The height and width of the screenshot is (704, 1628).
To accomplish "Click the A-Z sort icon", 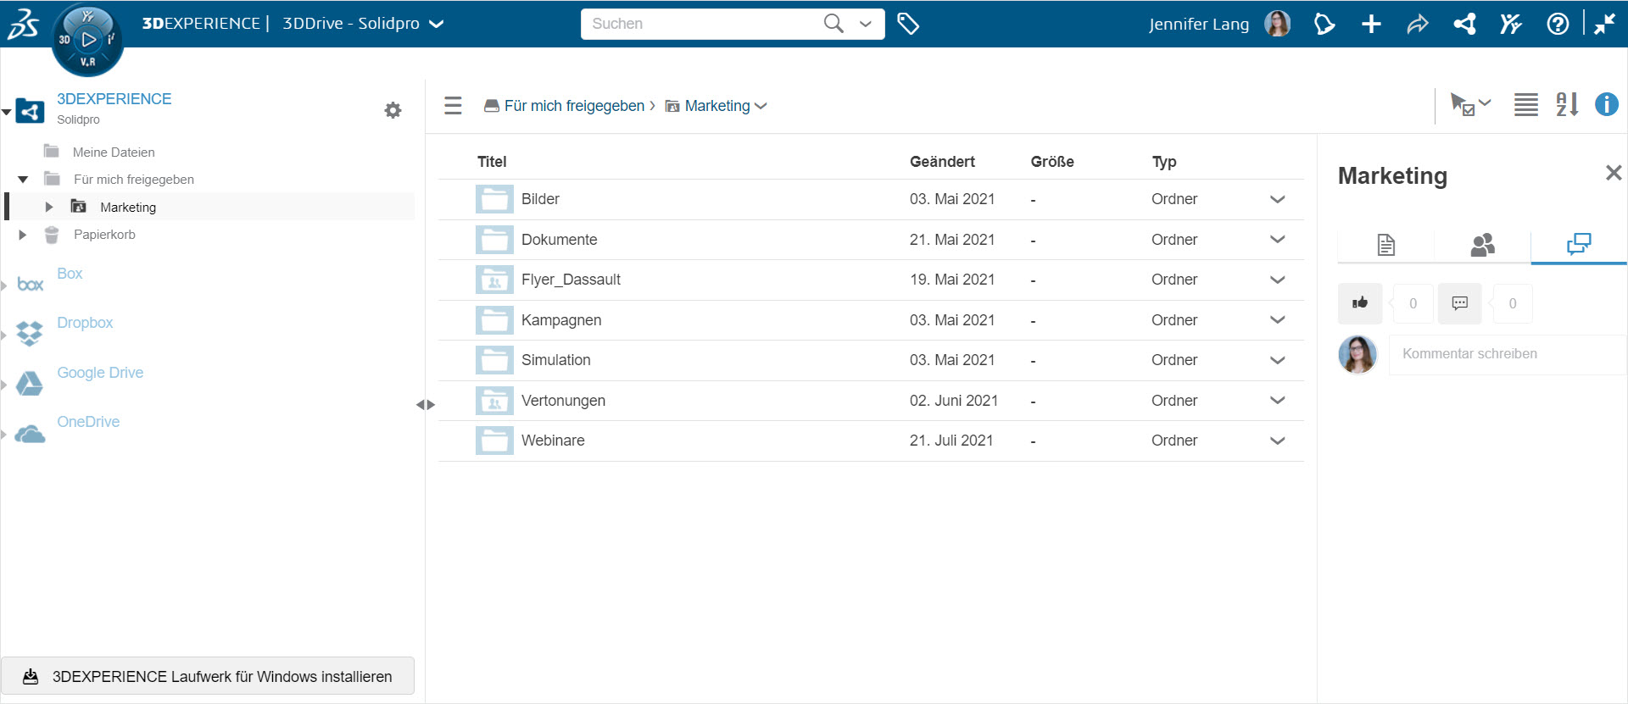I will click(1567, 104).
